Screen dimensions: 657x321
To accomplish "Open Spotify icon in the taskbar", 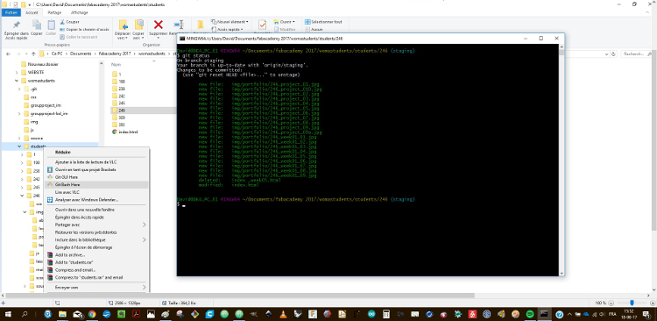I will pos(529,313).
